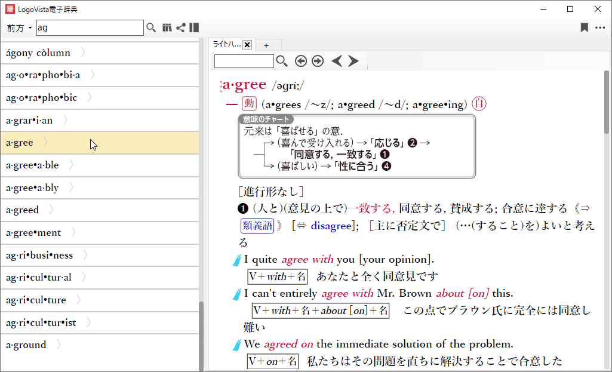This screenshot has height=372, width=612.
Task: Click the main search magnifier icon
Action: (x=151, y=27)
